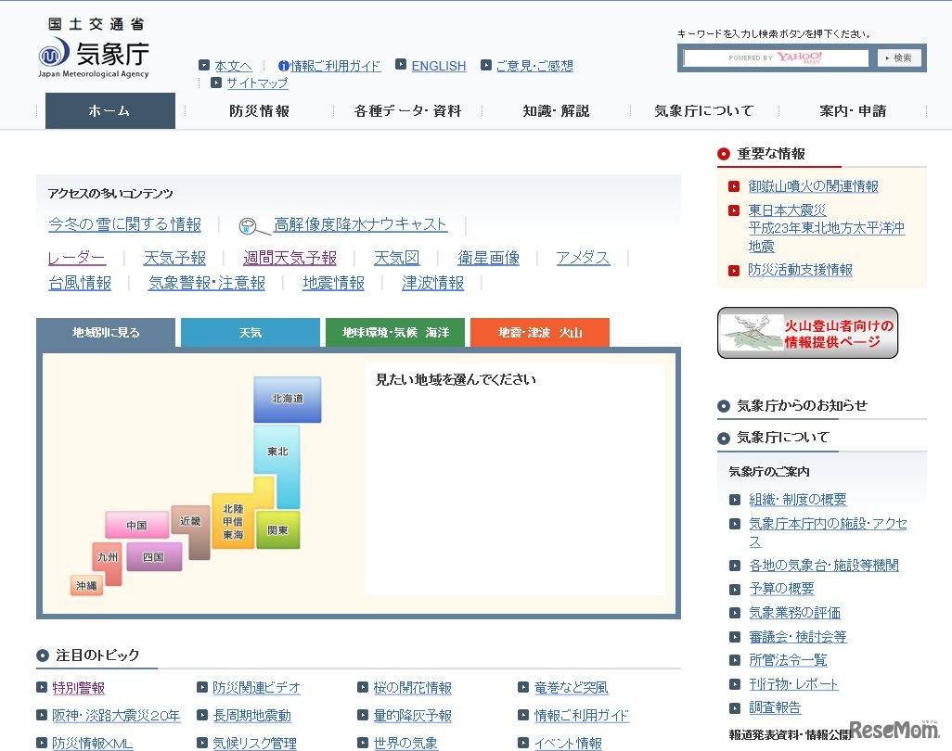Select the 地域別に見る tab
The height and width of the screenshot is (751, 952).
coord(105,331)
